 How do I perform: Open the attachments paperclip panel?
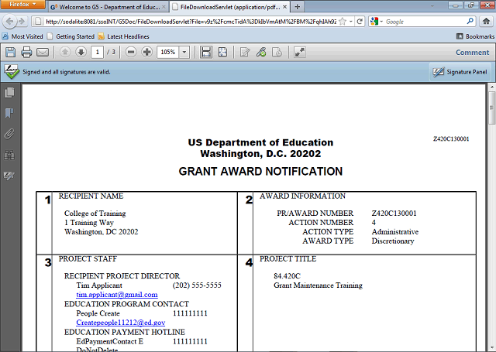click(x=9, y=134)
